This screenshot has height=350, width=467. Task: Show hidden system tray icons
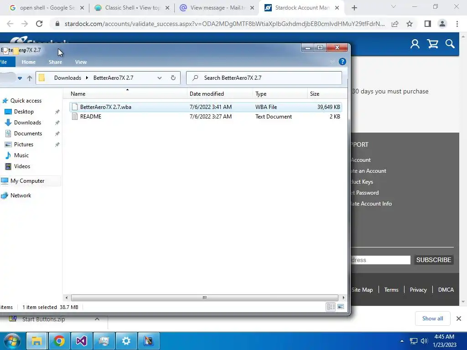pyautogui.click(x=402, y=341)
